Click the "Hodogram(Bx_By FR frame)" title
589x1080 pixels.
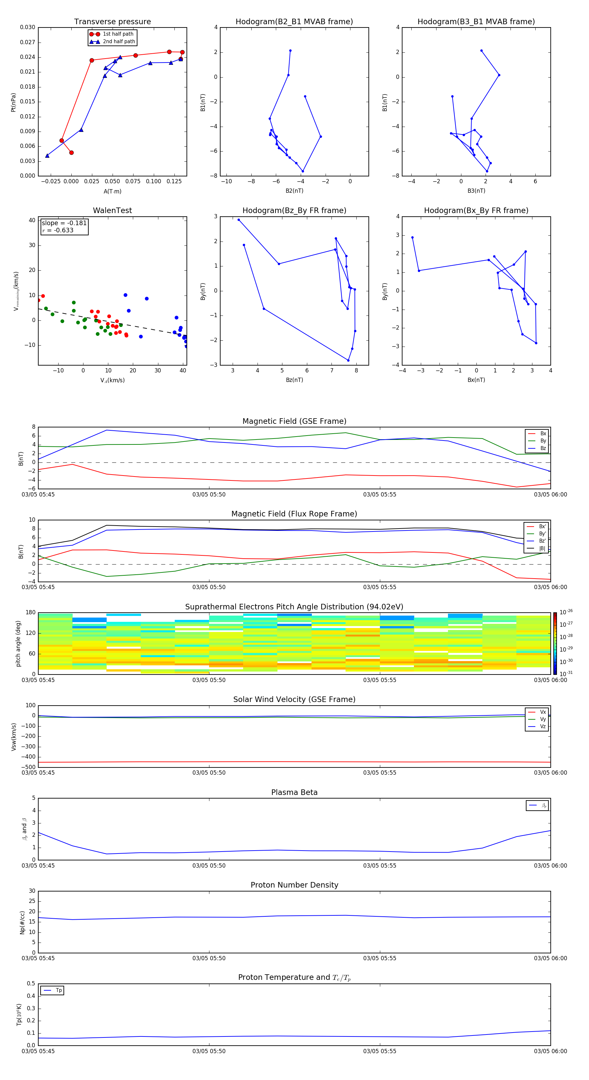(476, 210)
